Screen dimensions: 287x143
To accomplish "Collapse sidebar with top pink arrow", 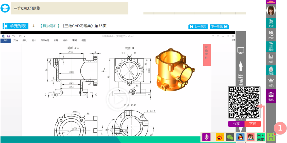I will [x=271, y=2].
